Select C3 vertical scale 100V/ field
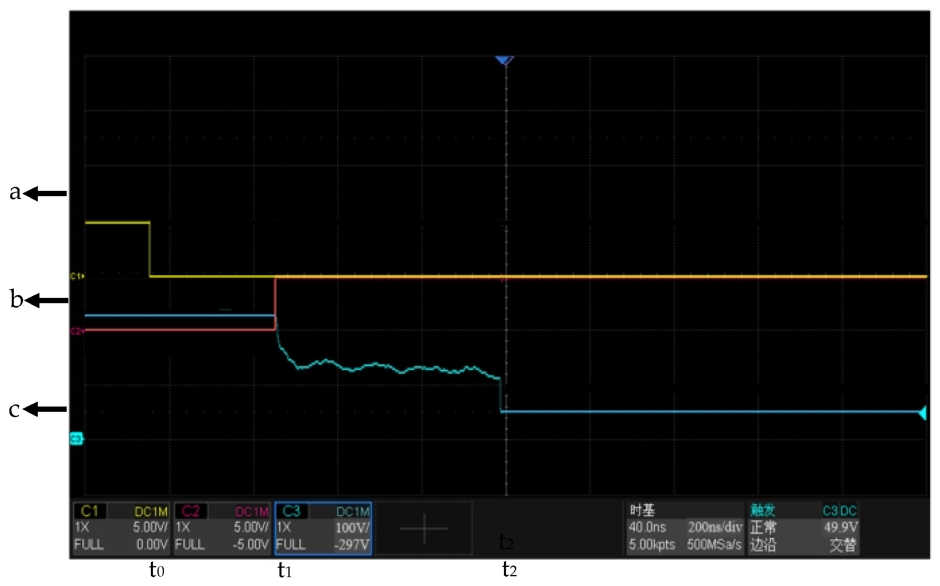The height and width of the screenshot is (586, 940). tap(352, 528)
